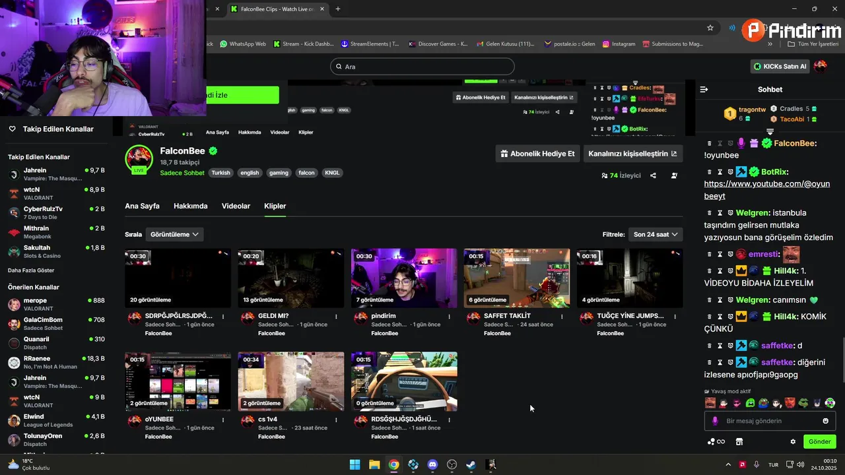
Task: Open CyberRulzTv in followed channels
Action: coord(56,212)
